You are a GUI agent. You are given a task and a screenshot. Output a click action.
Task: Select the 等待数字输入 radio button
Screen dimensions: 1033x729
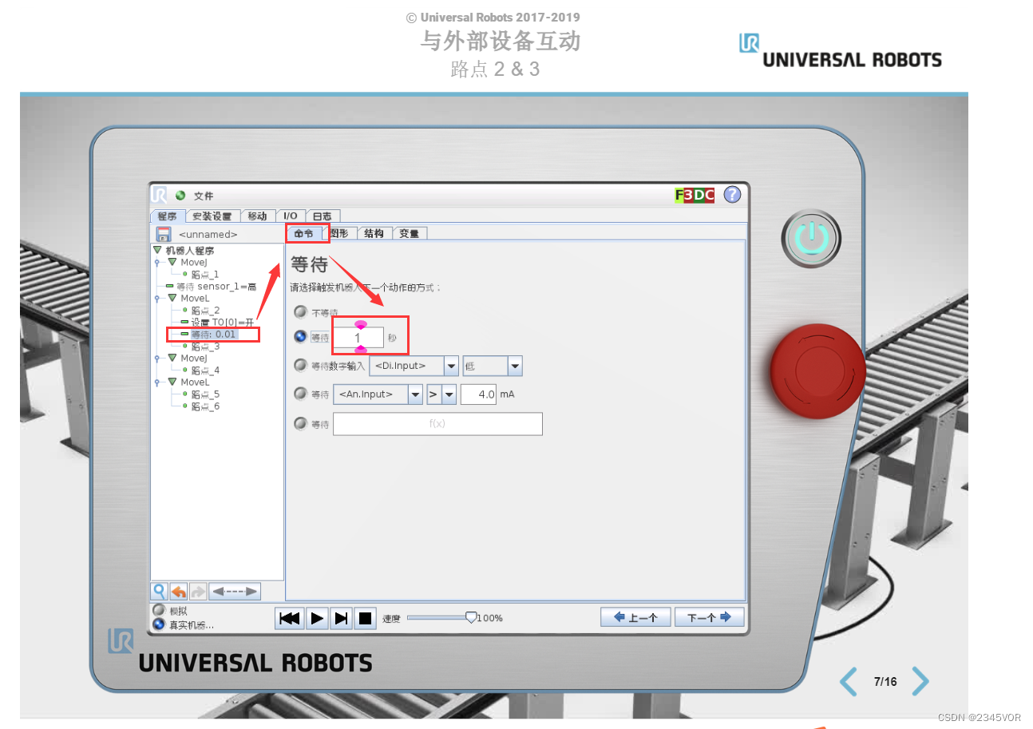(x=300, y=365)
